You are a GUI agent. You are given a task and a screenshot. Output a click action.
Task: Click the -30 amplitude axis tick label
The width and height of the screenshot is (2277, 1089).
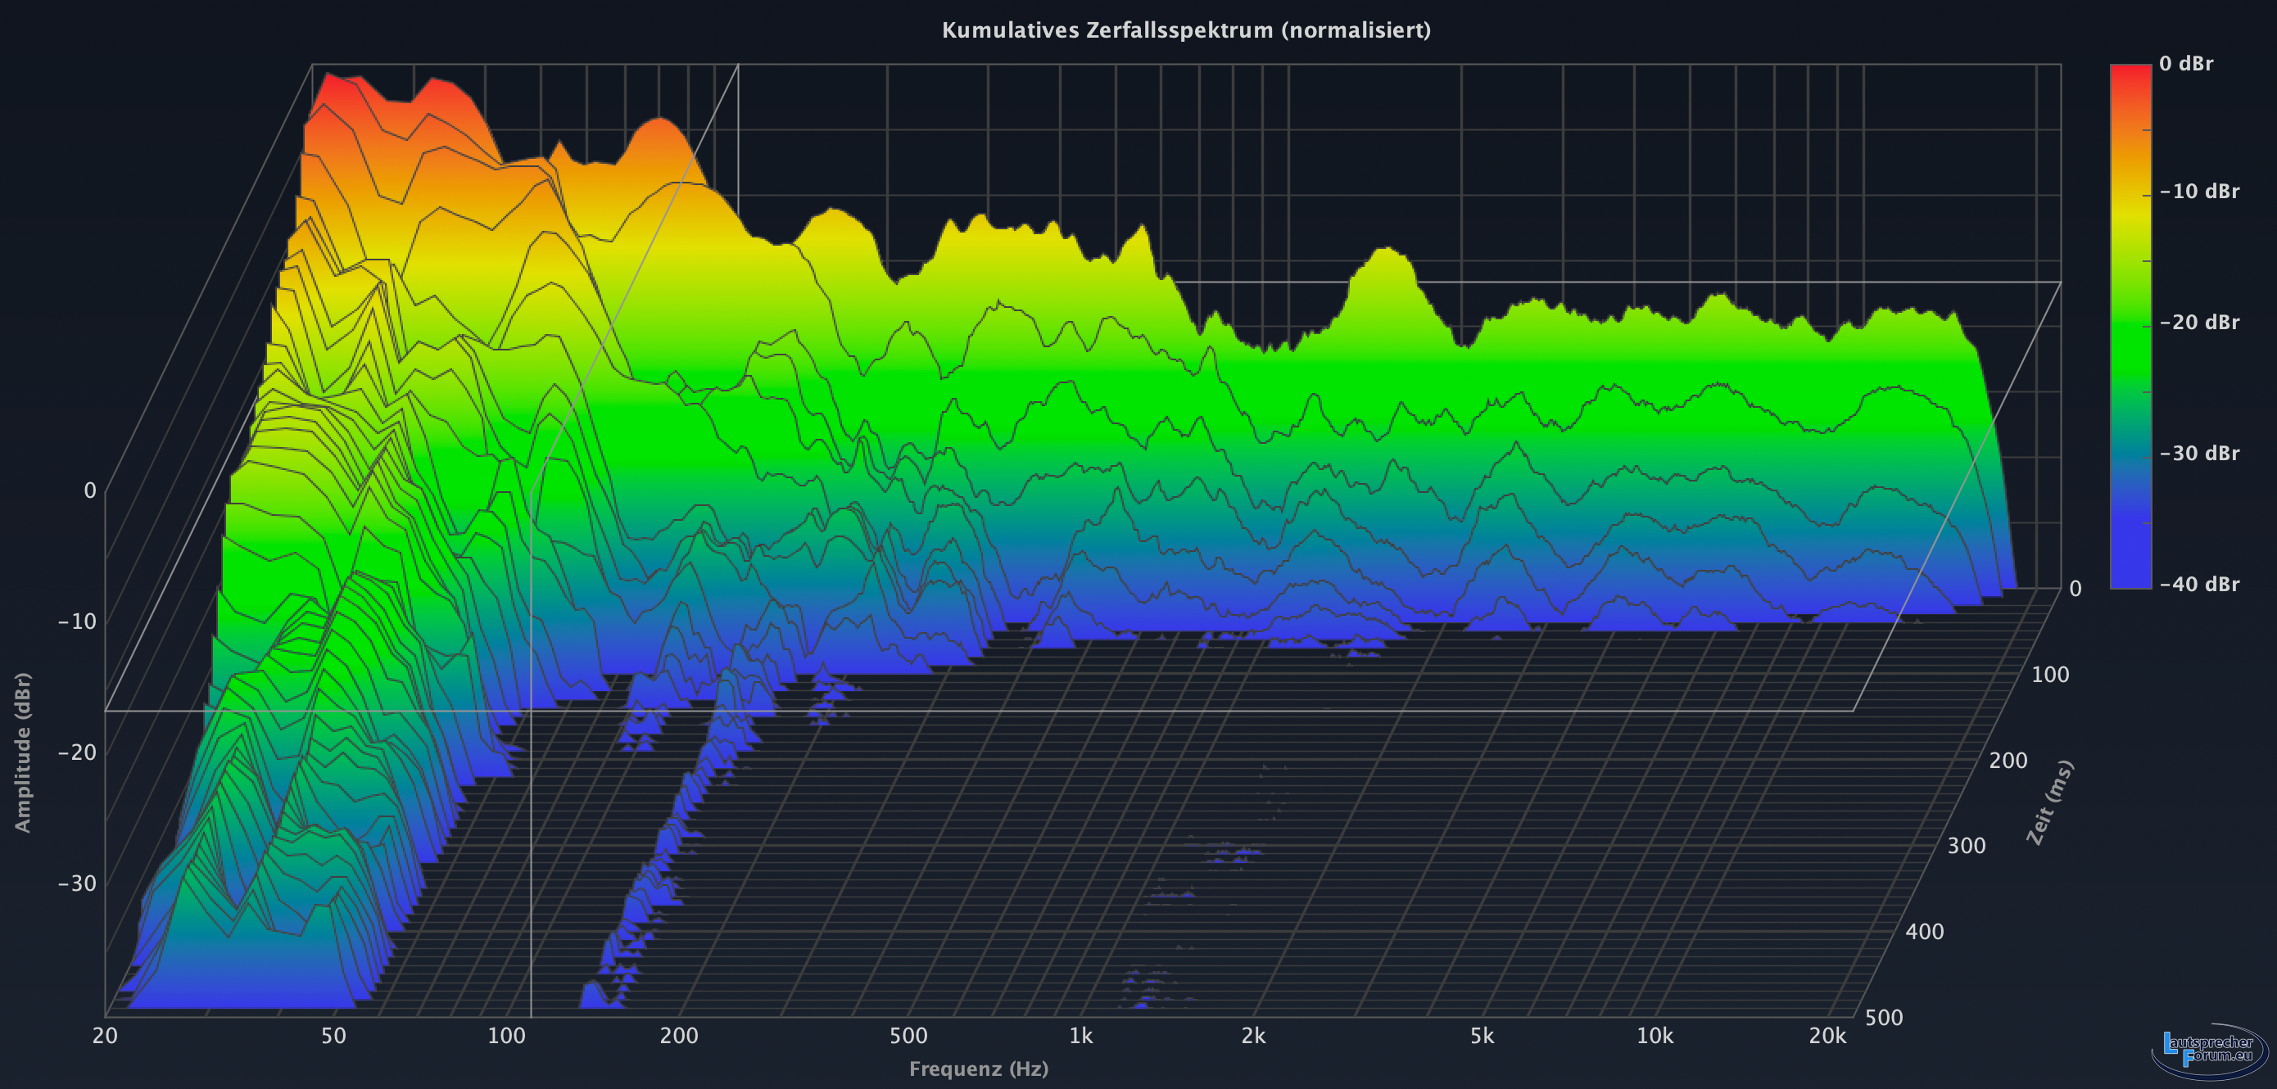pyautogui.click(x=77, y=883)
